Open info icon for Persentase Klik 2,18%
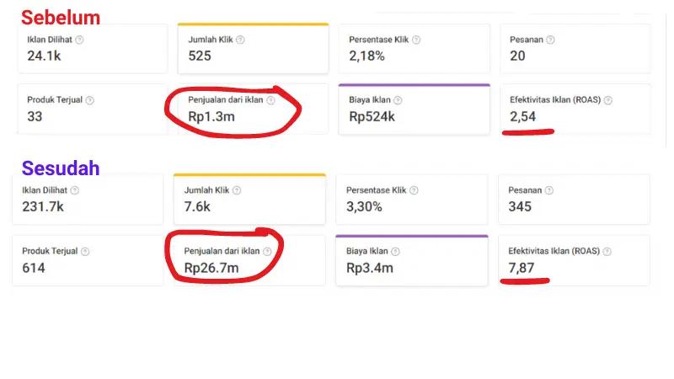 pyautogui.click(x=416, y=40)
